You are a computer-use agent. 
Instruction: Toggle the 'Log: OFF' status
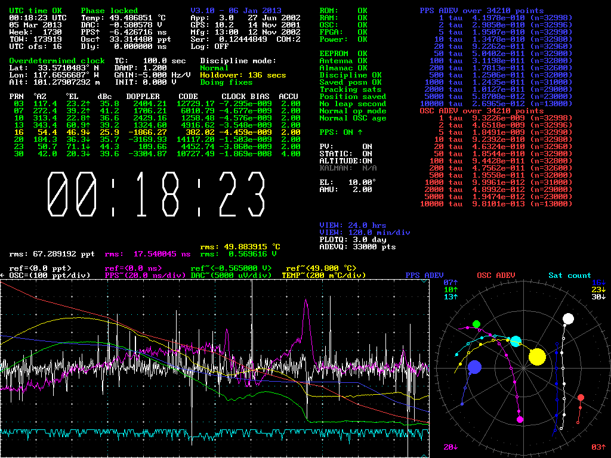tap(209, 47)
